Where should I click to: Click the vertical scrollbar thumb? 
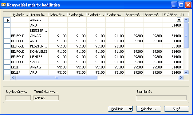click(186, 35)
